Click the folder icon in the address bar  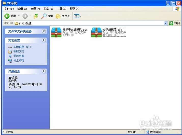coord(17,23)
